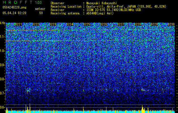Click the A504HB(yagi 4el) antenna text
178x113 pixels.
tap(100, 13)
